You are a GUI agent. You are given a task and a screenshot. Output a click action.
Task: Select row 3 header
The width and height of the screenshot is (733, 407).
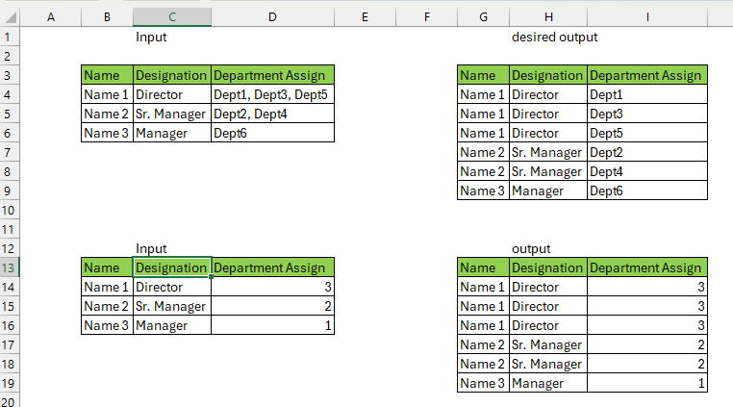click(x=10, y=75)
